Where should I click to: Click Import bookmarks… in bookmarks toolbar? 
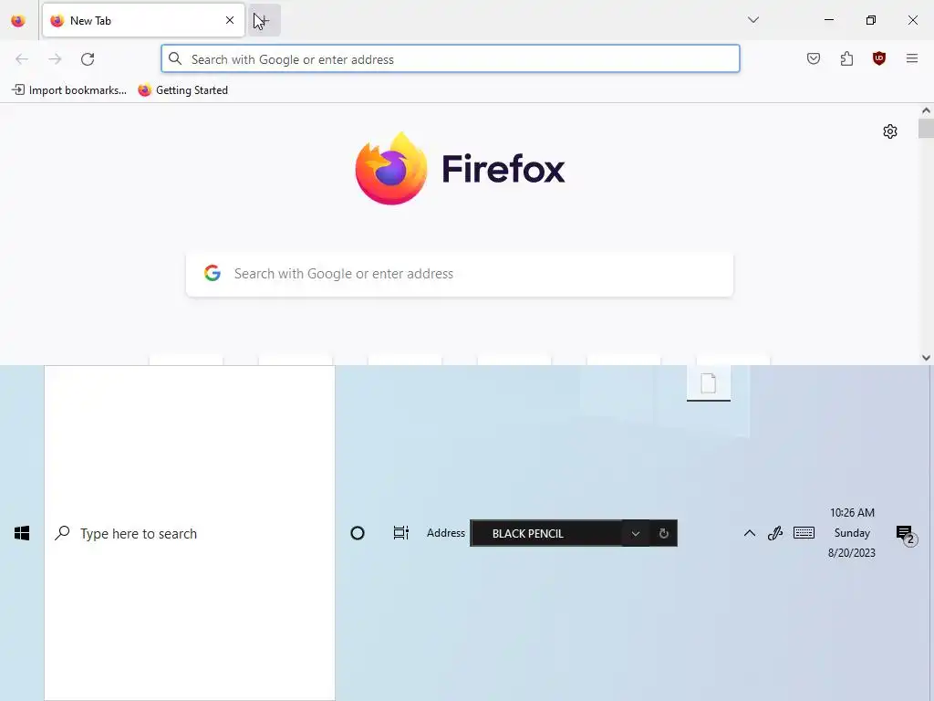pyautogui.click(x=69, y=90)
